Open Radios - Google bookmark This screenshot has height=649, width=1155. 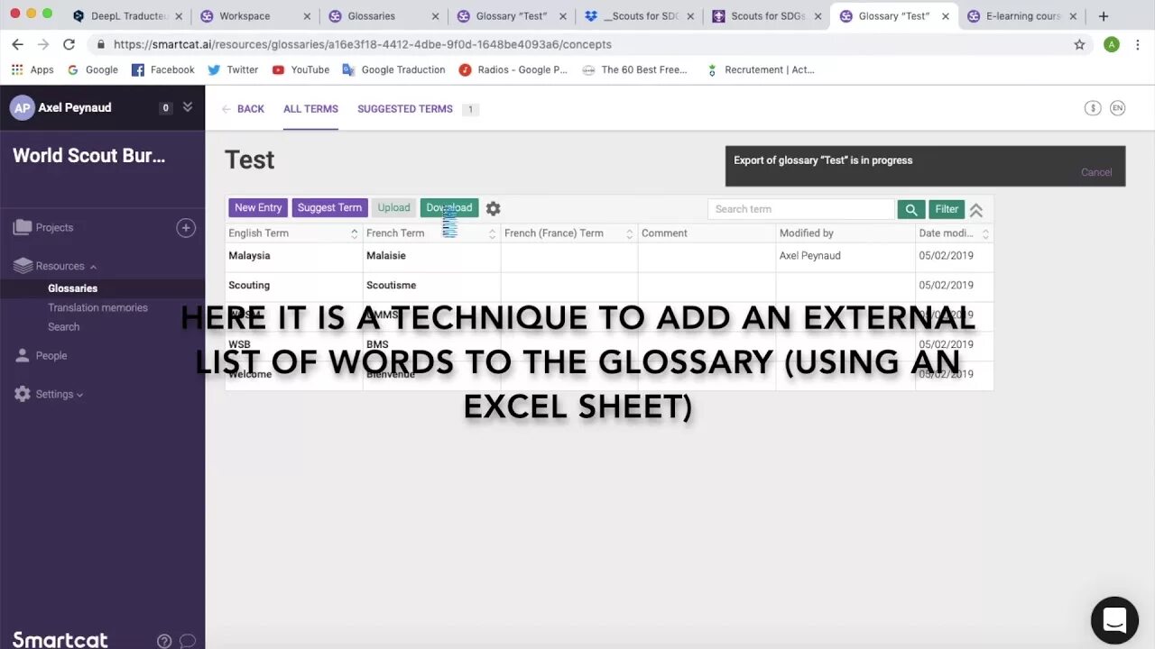513,69
